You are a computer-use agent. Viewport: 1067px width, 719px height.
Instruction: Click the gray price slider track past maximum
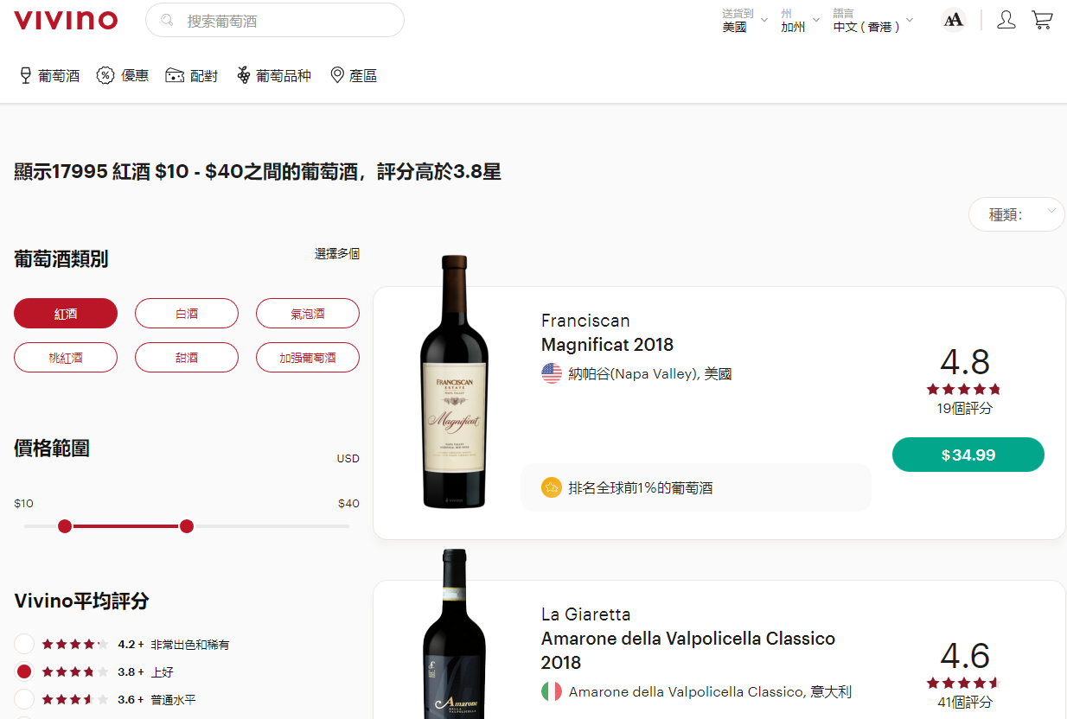[x=272, y=526]
